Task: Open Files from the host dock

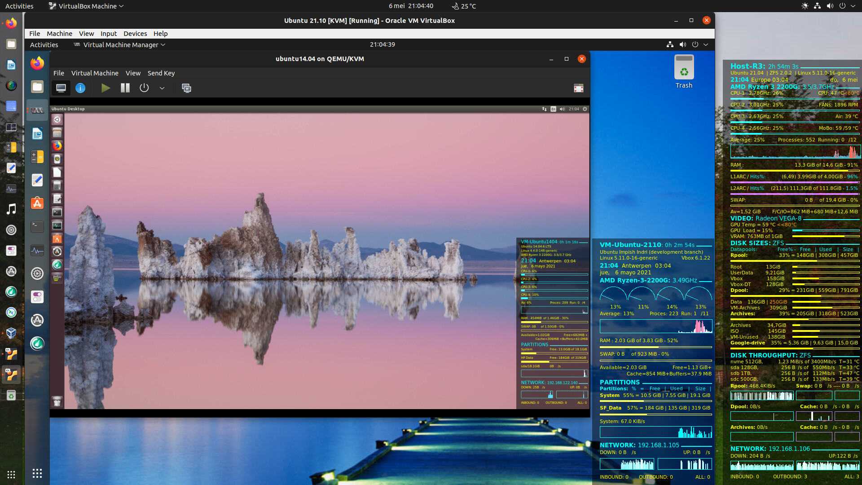Action: (x=11, y=44)
